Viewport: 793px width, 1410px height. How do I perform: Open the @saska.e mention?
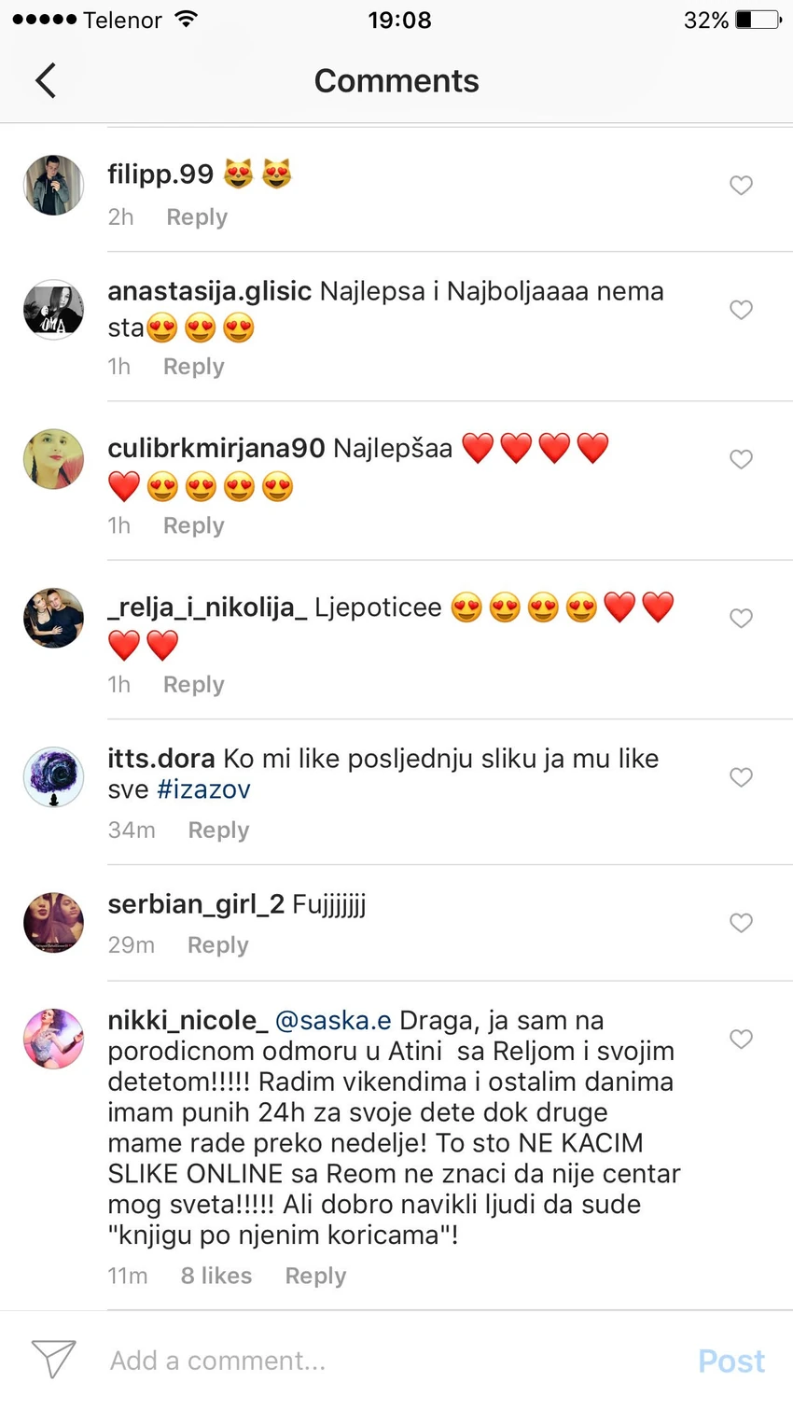[333, 1020]
